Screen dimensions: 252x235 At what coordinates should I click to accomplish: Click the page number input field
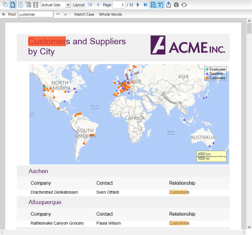118,5
